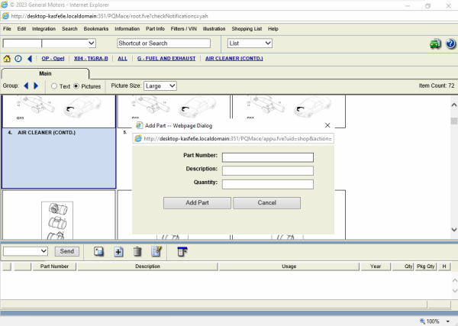The width and height of the screenshot is (458, 326).
Task: Expand the top-left combo box dropdown
Action: coord(92,44)
